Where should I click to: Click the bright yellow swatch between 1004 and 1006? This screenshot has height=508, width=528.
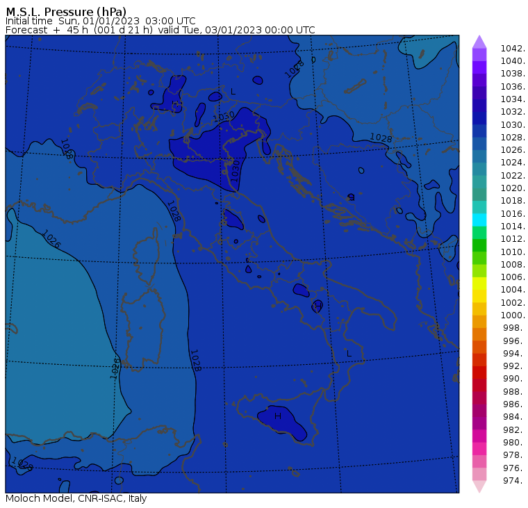click(x=479, y=284)
